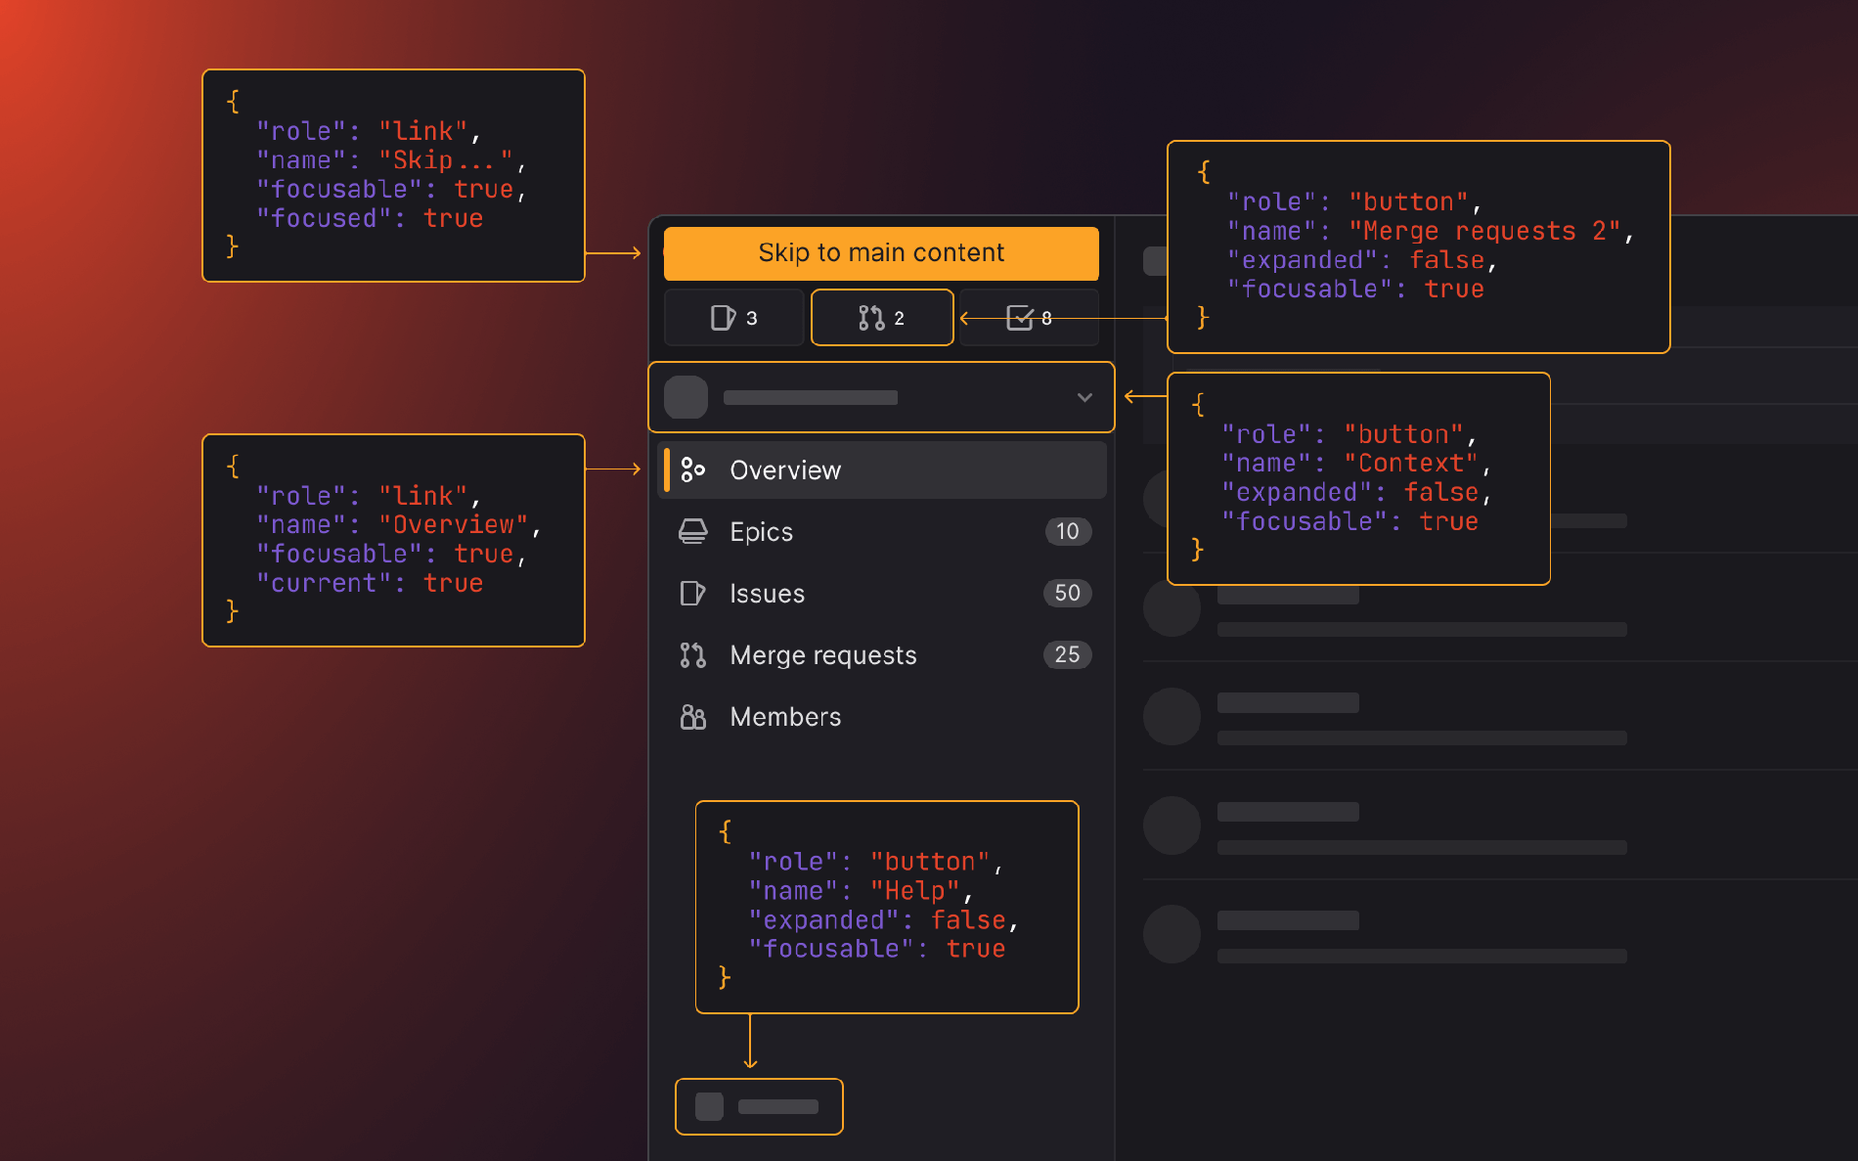1858x1161 pixels.
Task: Open the Issues navigation label
Action: (x=767, y=594)
